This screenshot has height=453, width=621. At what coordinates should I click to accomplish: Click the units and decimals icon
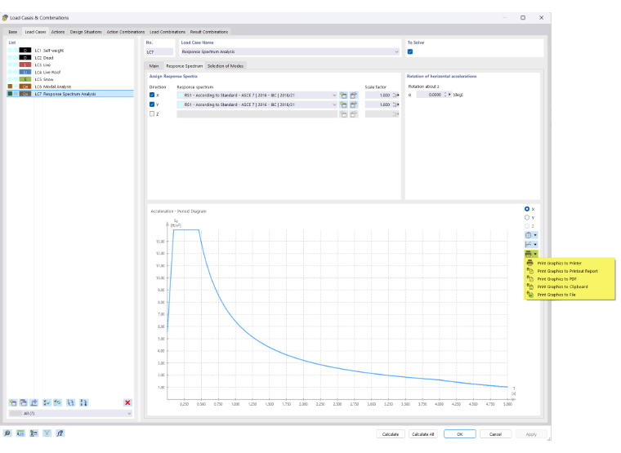[x=20, y=433]
